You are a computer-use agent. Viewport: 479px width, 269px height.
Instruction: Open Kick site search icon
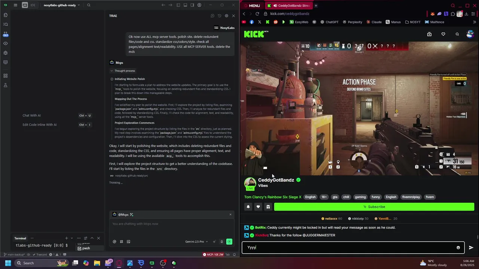[457, 34]
